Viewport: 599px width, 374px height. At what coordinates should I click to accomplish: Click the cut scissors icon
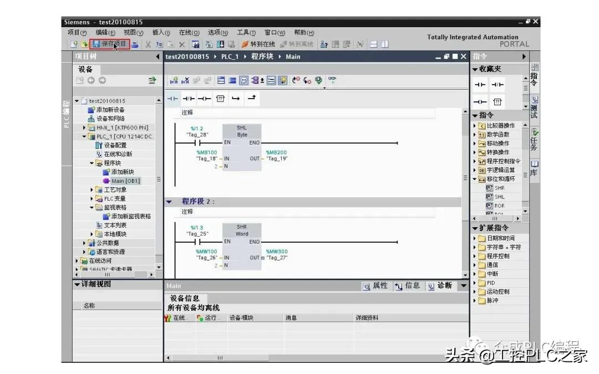click(x=148, y=44)
